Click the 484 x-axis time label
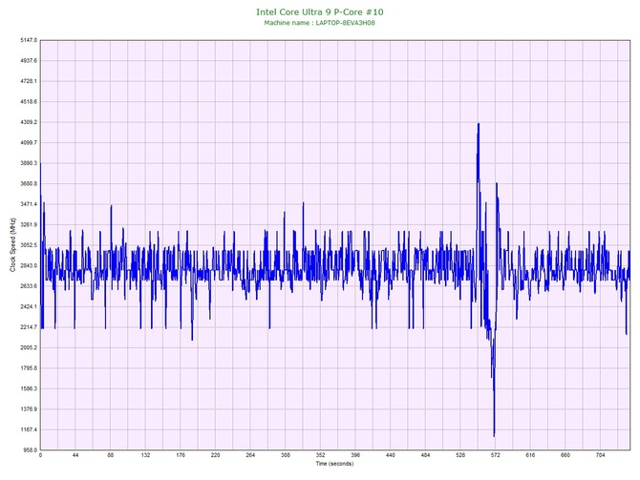The image size is (640, 480). pyautogui.click(x=426, y=455)
